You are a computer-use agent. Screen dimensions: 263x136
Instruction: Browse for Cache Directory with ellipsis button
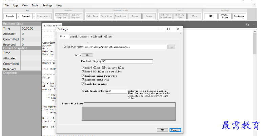172,47
